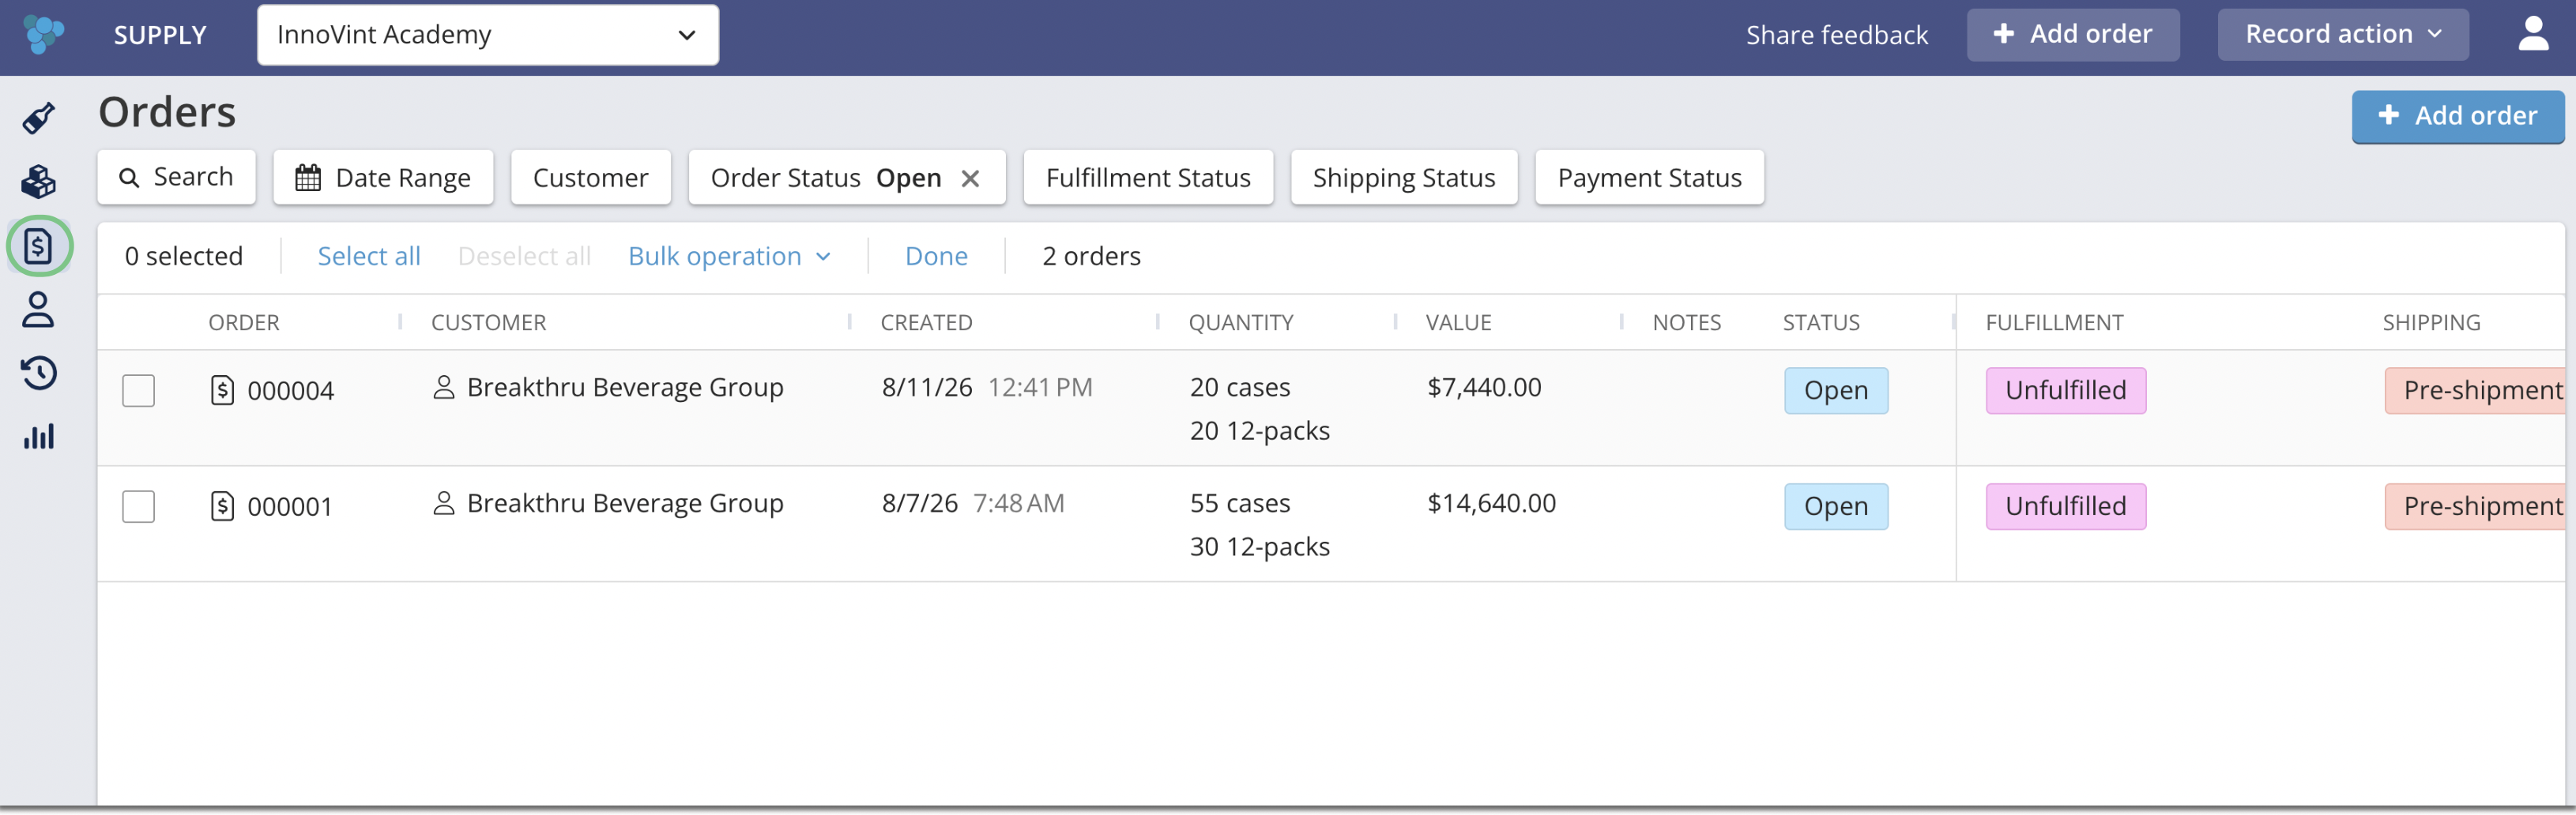Tick the checkbox for order 000001
2576x815 pixels.
click(x=139, y=507)
